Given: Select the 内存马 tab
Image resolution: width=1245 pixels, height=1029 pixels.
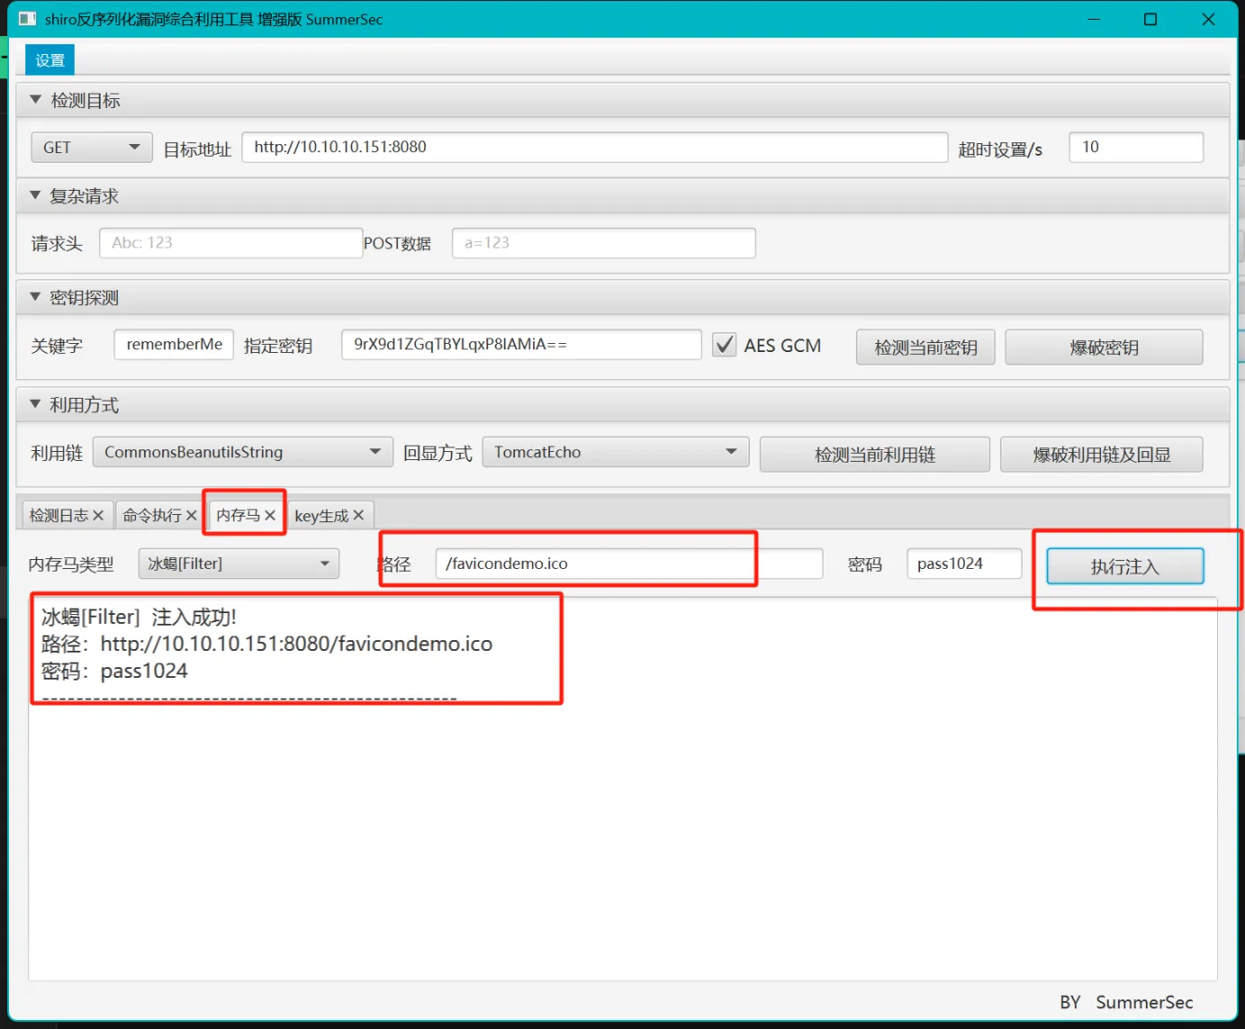Looking at the screenshot, I should pos(238,515).
